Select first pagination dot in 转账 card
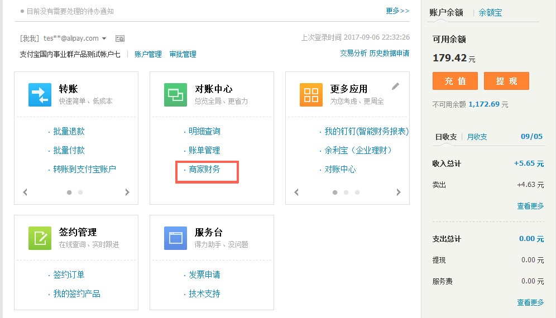556x318 pixels. coord(69,192)
